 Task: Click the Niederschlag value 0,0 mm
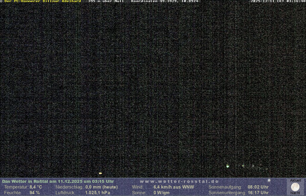tap(102, 187)
